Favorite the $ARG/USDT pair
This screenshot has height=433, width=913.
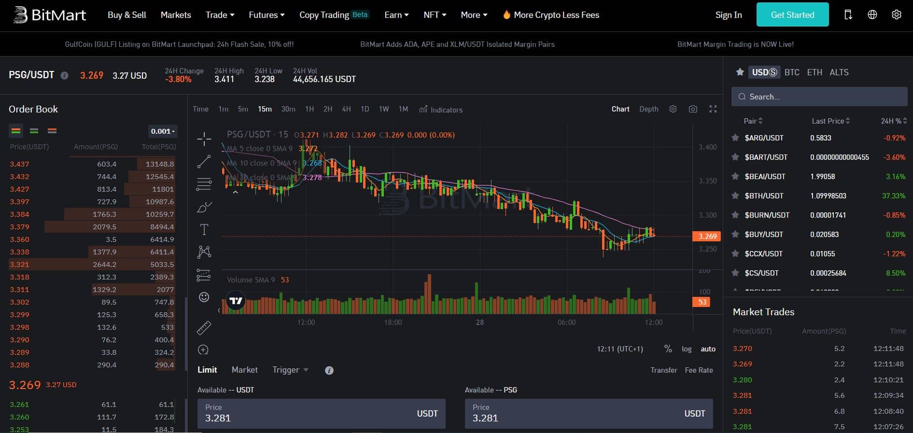click(735, 138)
